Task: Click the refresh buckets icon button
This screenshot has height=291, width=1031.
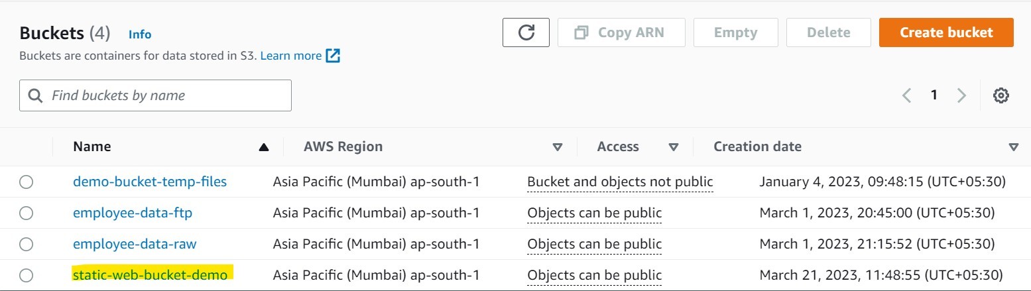Action: point(526,32)
